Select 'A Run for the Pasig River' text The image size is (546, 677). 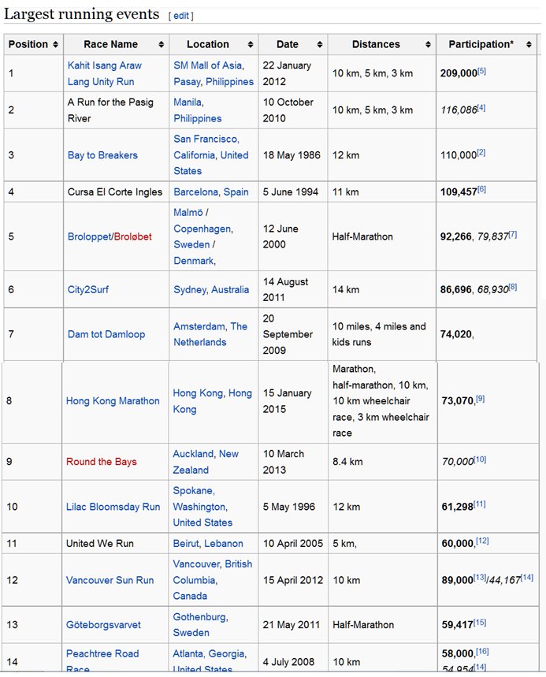click(x=110, y=110)
